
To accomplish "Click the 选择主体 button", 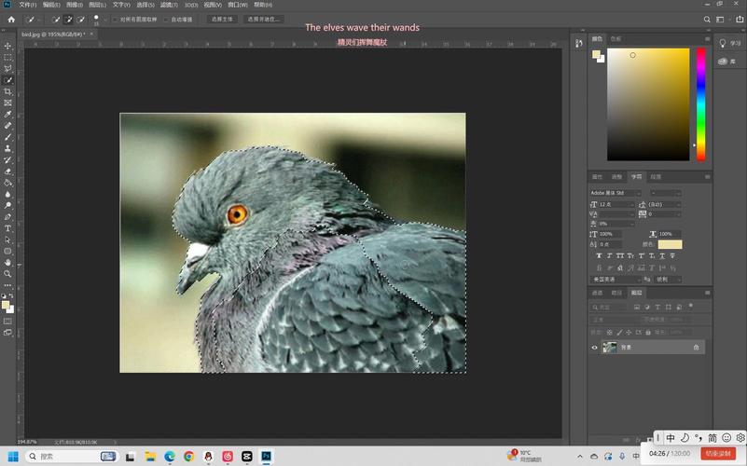I will tap(222, 19).
